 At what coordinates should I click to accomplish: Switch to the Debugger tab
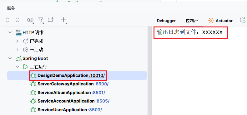[x=166, y=21]
